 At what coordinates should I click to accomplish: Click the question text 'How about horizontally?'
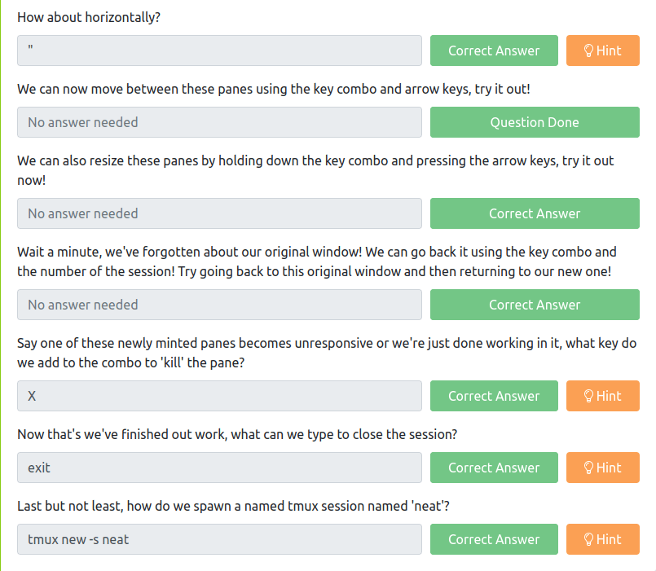89,18
